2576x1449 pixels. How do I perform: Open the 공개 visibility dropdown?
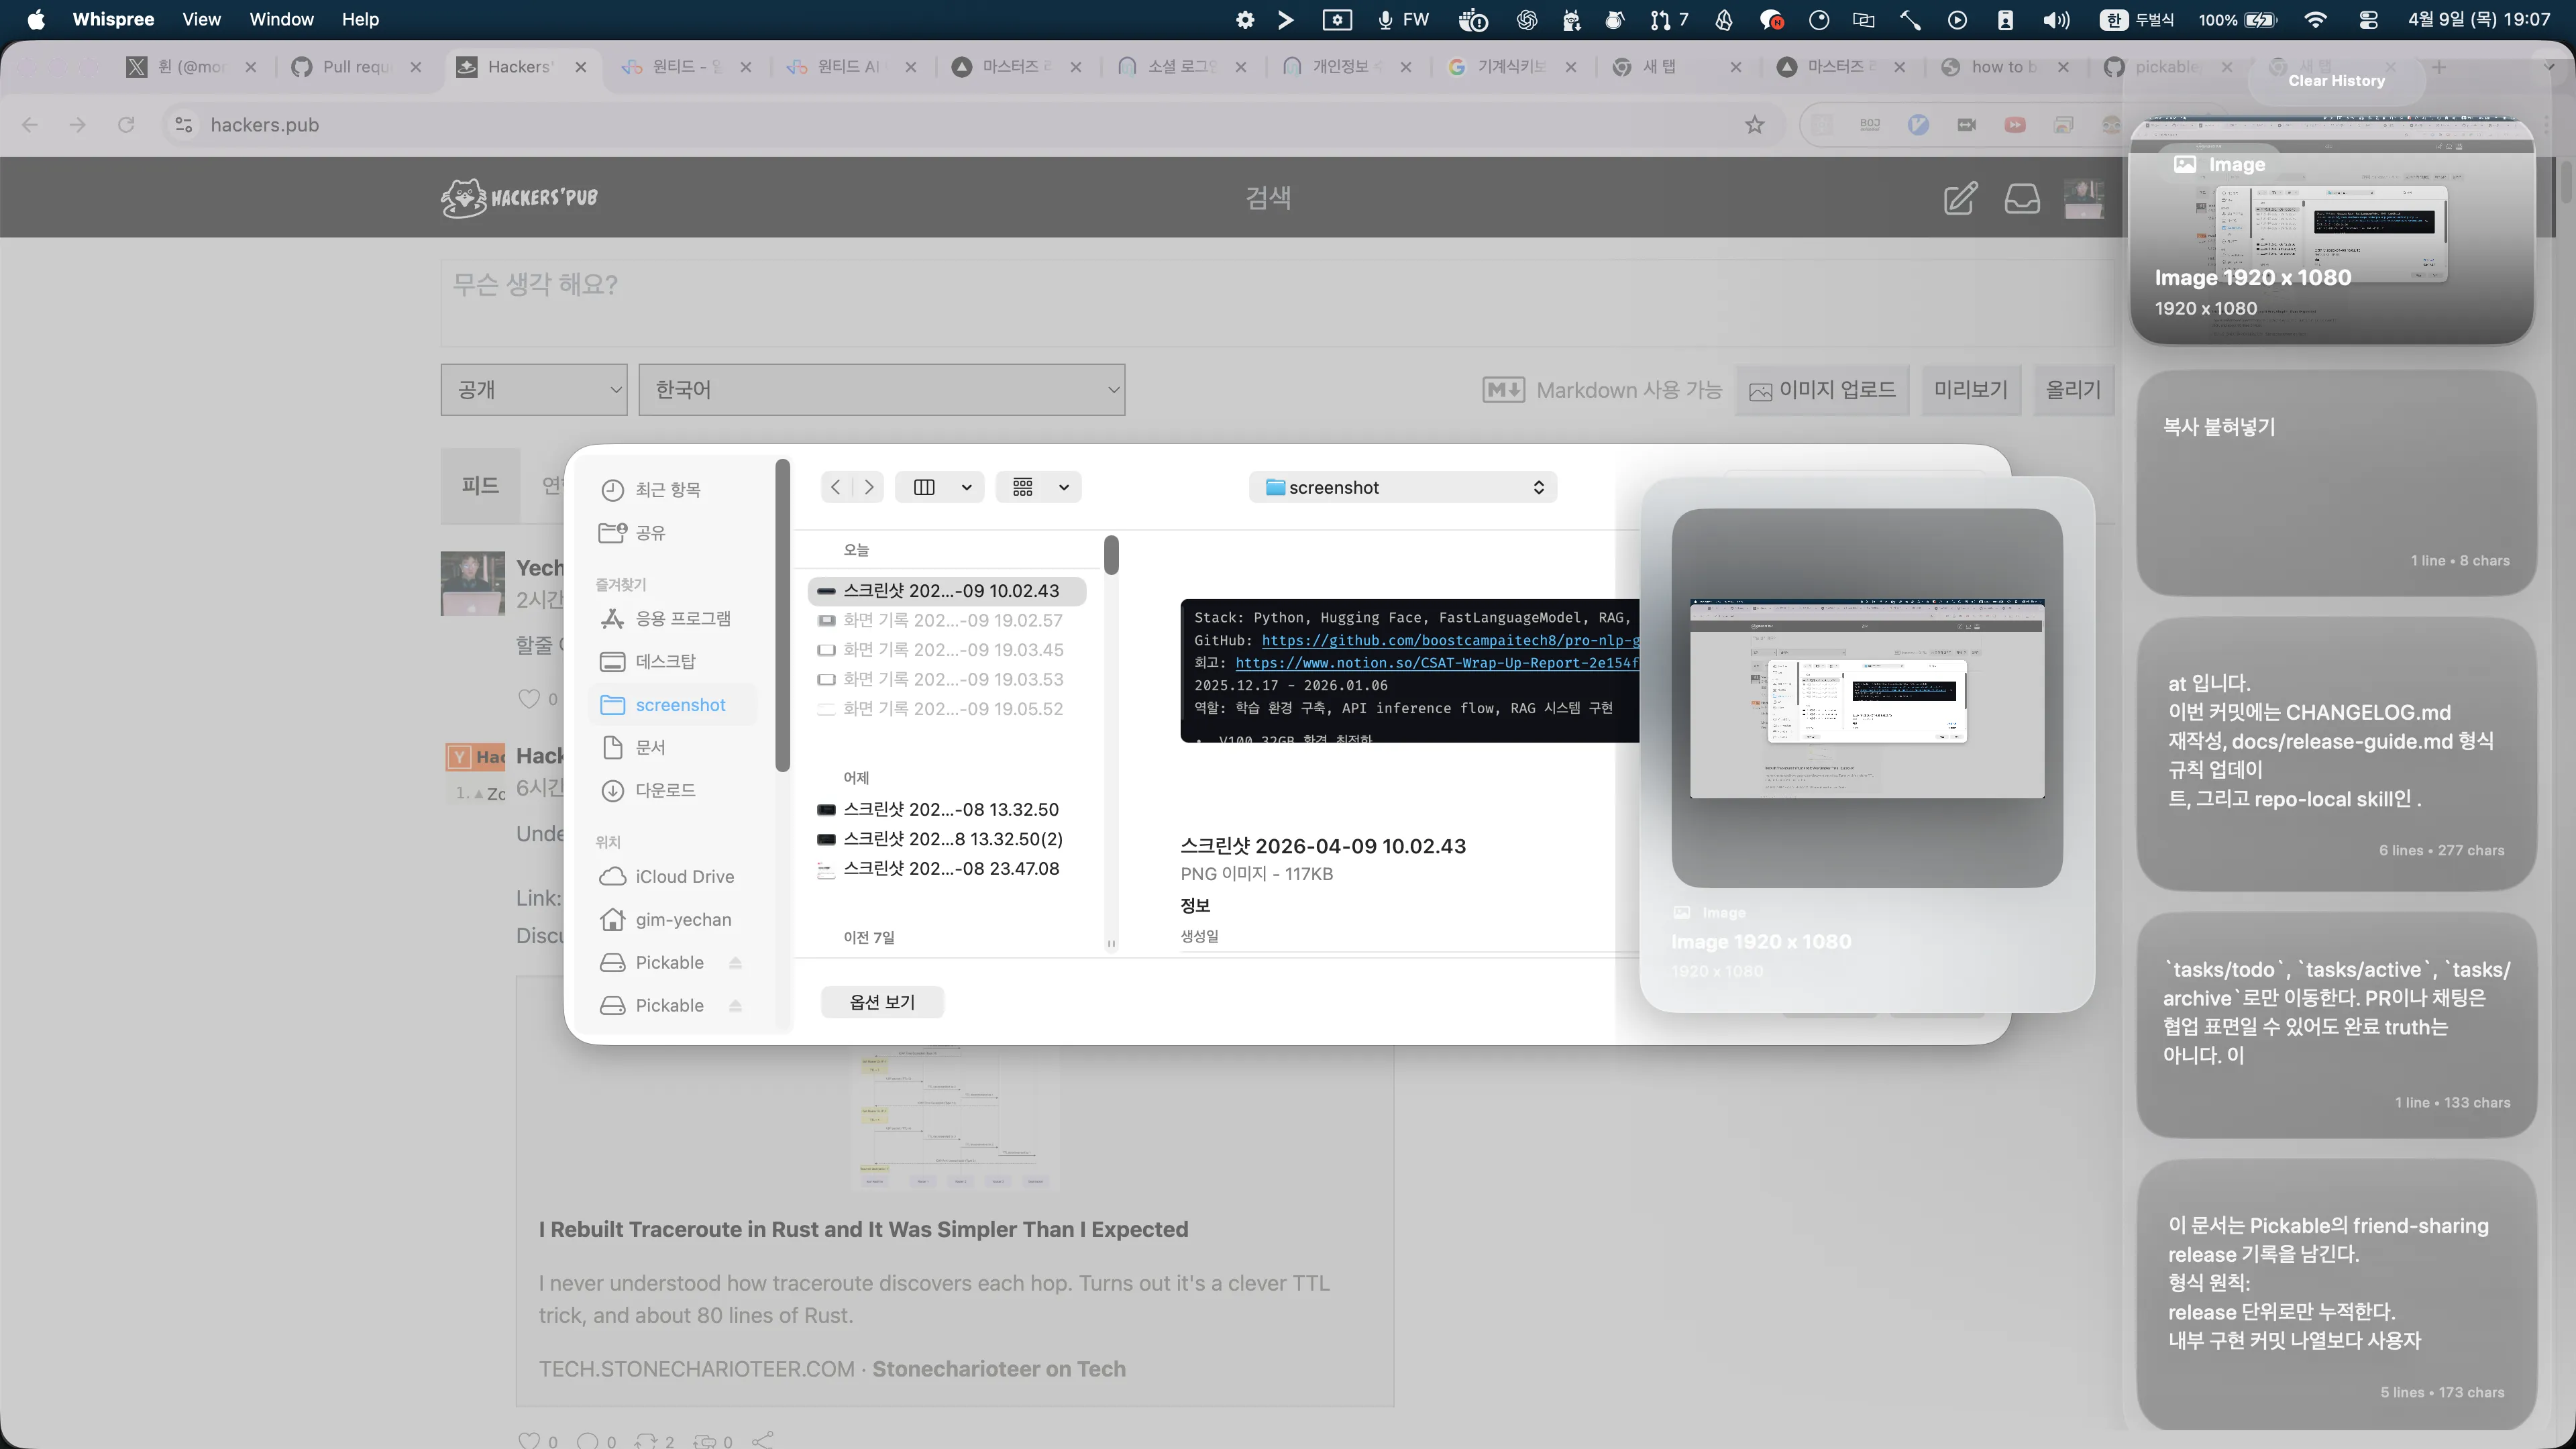(534, 390)
